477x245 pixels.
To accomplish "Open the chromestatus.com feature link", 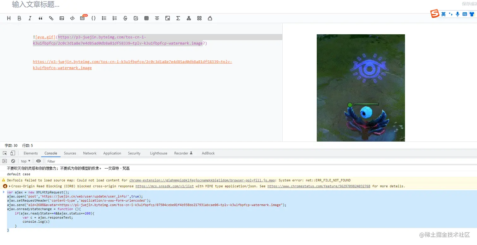I will pos(319,186).
